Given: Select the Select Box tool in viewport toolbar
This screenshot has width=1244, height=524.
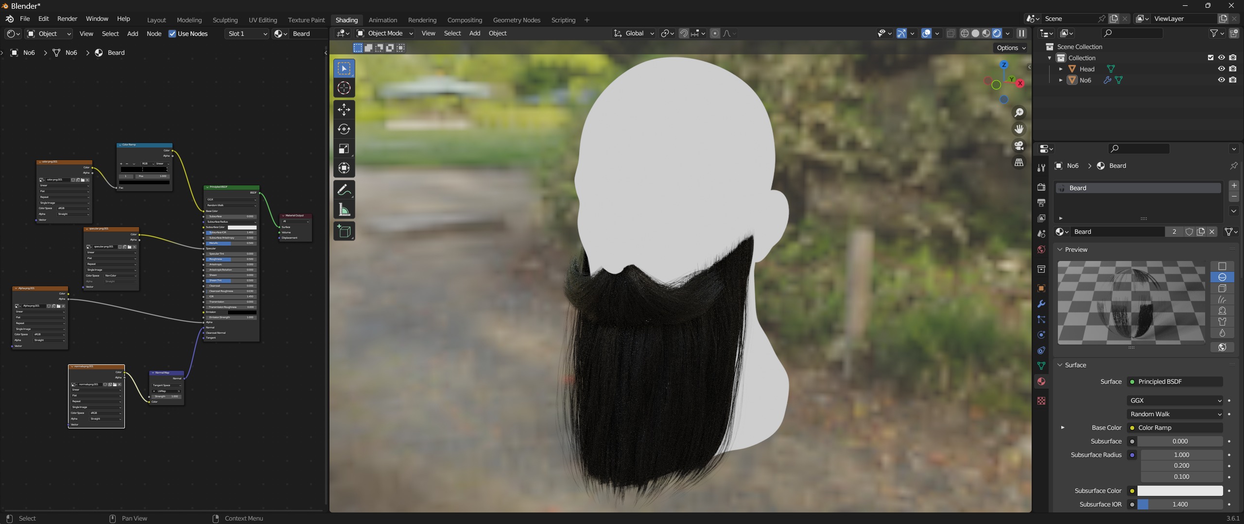Looking at the screenshot, I should [344, 68].
